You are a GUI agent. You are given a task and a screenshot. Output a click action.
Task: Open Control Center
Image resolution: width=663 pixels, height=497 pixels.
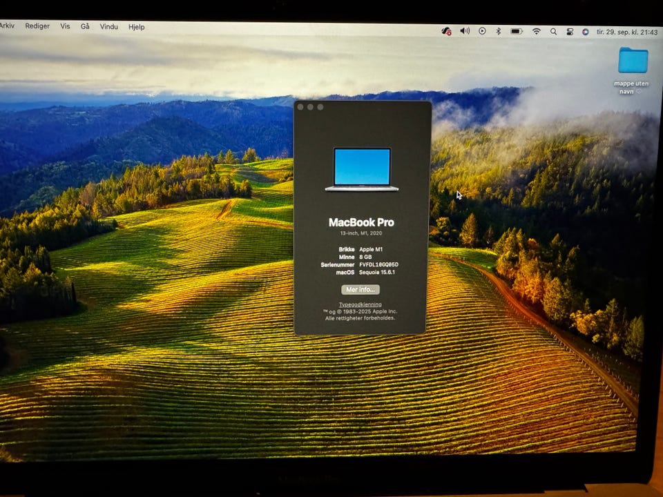click(570, 32)
